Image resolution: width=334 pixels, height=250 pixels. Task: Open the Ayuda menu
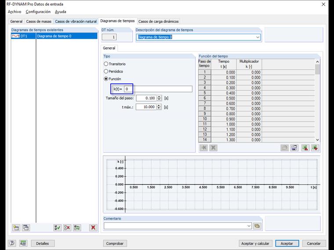[61, 12]
